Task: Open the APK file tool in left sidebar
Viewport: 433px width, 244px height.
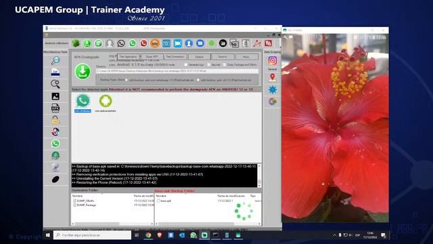Action: click(55, 108)
